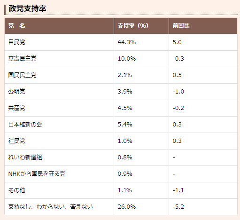Click the 日本維新の会 row label
Screen dimensions: 240x220
[25, 125]
